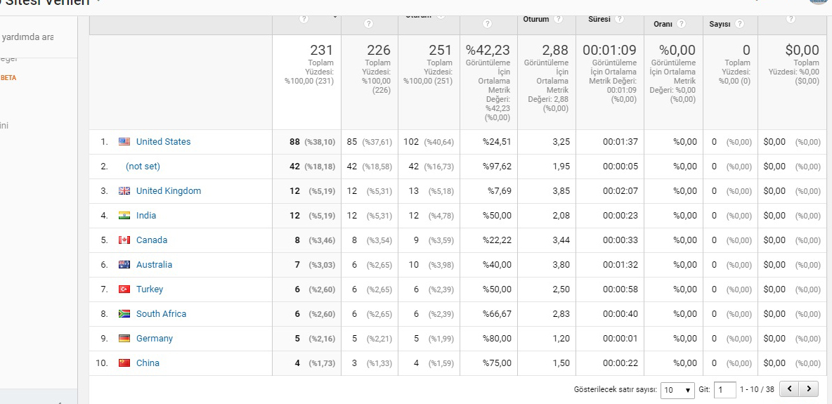
Task: Click the Turkey flag icon
Action: click(x=124, y=289)
